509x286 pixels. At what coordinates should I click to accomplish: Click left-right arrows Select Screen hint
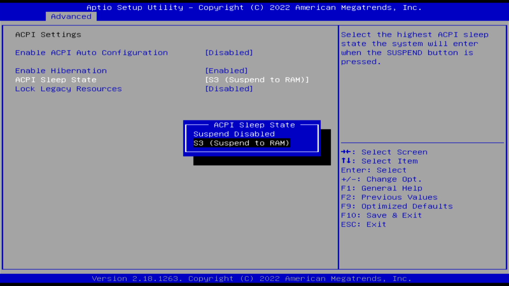pos(384,152)
